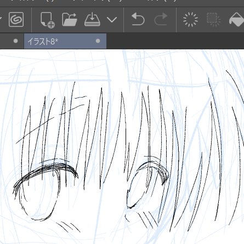Save file icon in toolbar

pyautogui.click(x=92, y=19)
